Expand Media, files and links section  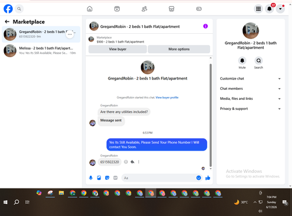[251, 99]
